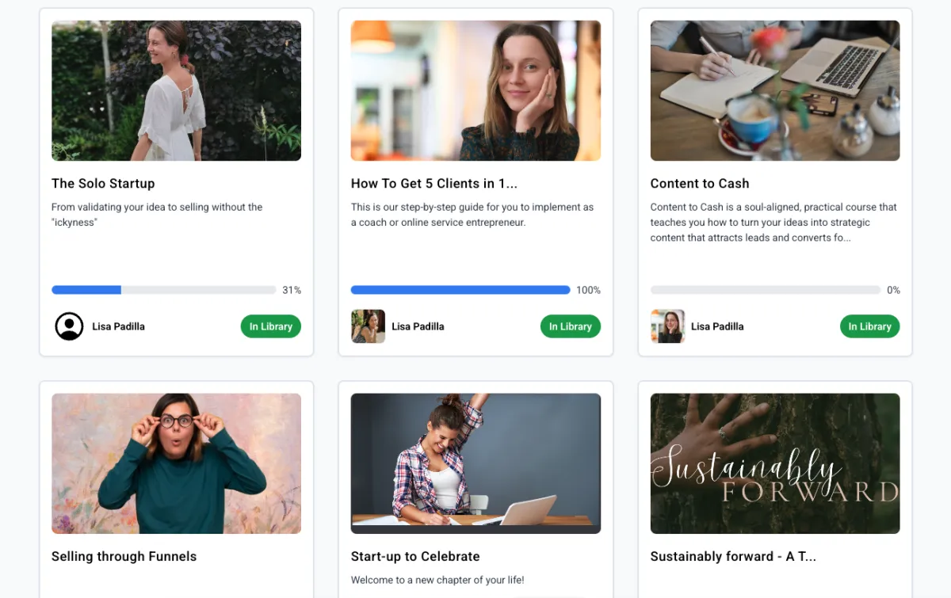Select The Solo Startup cover image

click(176, 91)
